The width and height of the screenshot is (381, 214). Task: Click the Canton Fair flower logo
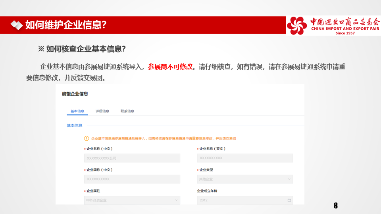tap(297, 25)
